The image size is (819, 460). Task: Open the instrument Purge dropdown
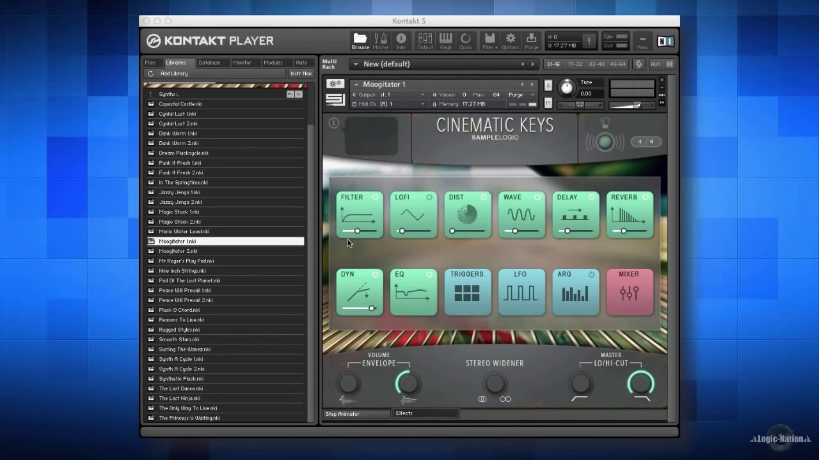pyautogui.click(x=521, y=95)
